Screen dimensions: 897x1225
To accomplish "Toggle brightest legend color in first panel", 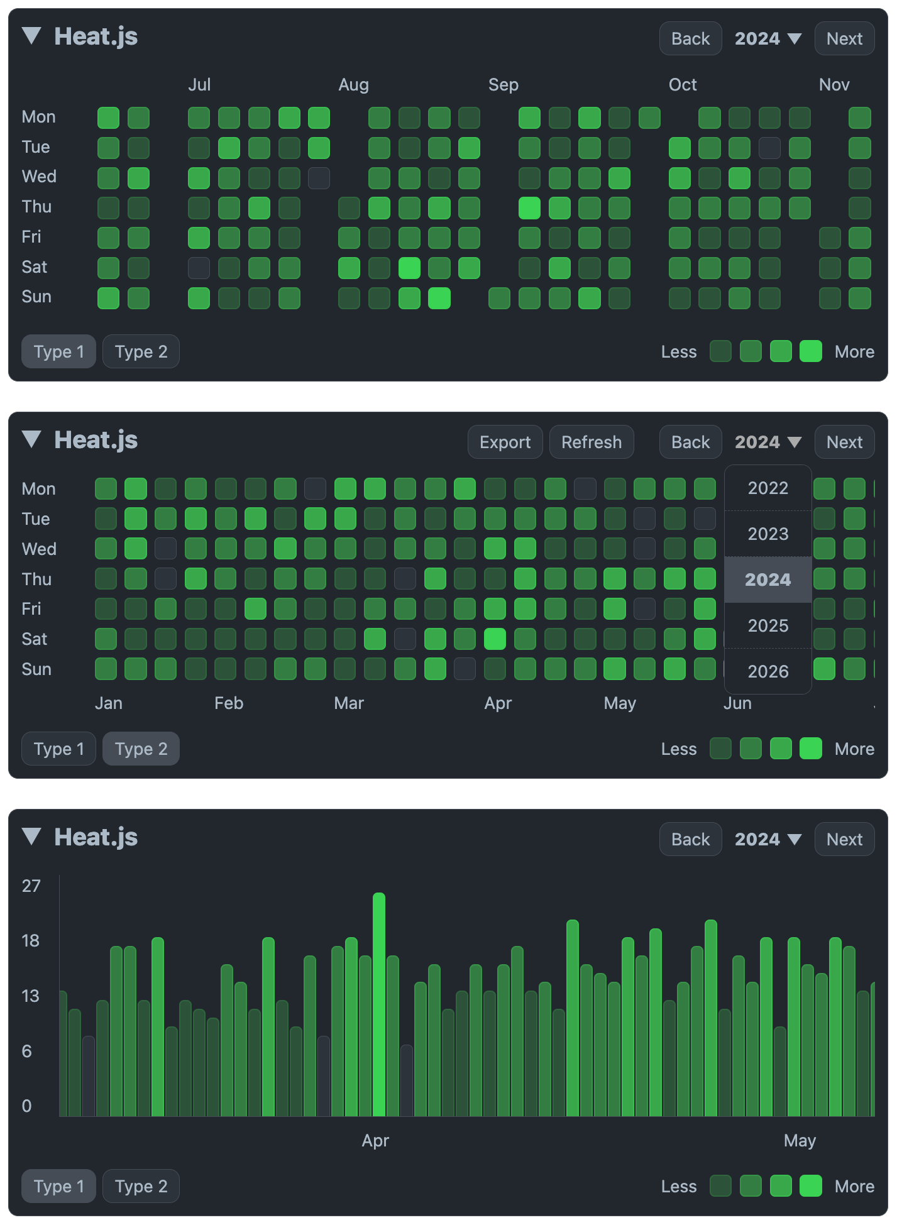I will pyautogui.click(x=811, y=351).
